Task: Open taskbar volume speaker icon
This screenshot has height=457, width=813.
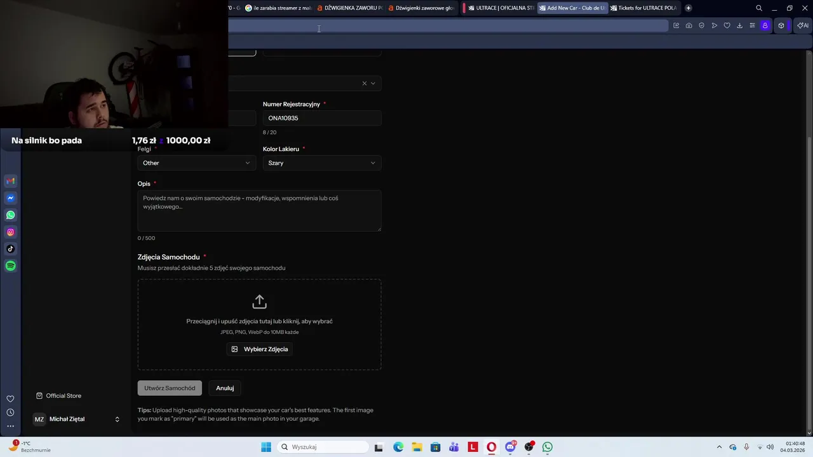Action: click(770, 447)
